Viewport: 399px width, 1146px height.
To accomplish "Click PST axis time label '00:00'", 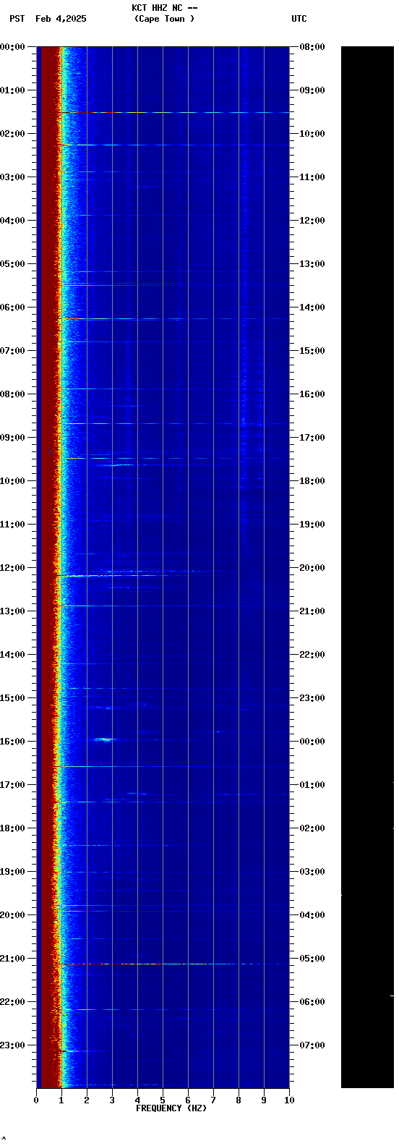I will (x=13, y=47).
